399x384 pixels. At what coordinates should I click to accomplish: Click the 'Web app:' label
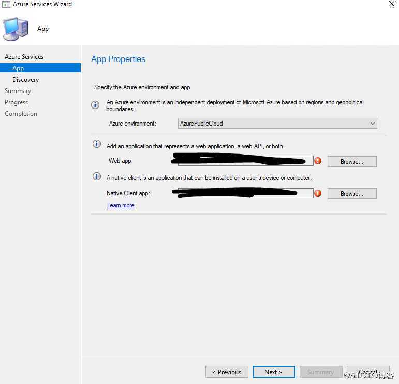pyautogui.click(x=121, y=161)
